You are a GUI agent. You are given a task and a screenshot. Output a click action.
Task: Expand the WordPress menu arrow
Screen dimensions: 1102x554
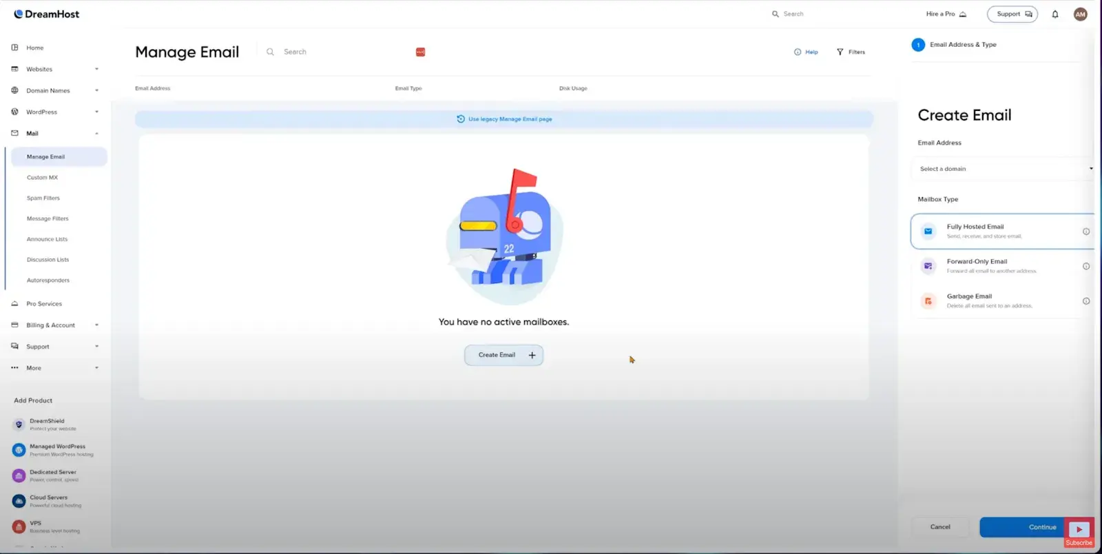(96, 112)
